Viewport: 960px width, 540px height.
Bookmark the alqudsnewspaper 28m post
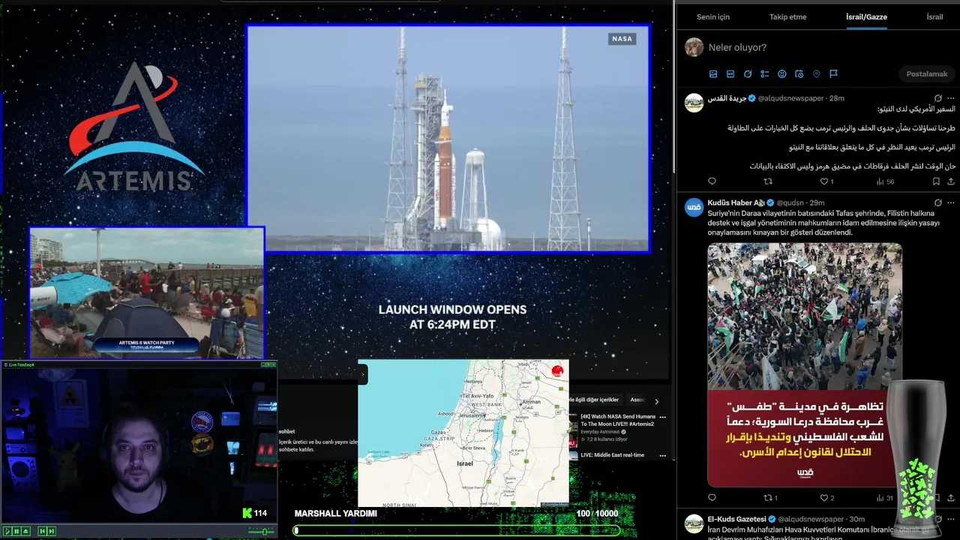(936, 181)
